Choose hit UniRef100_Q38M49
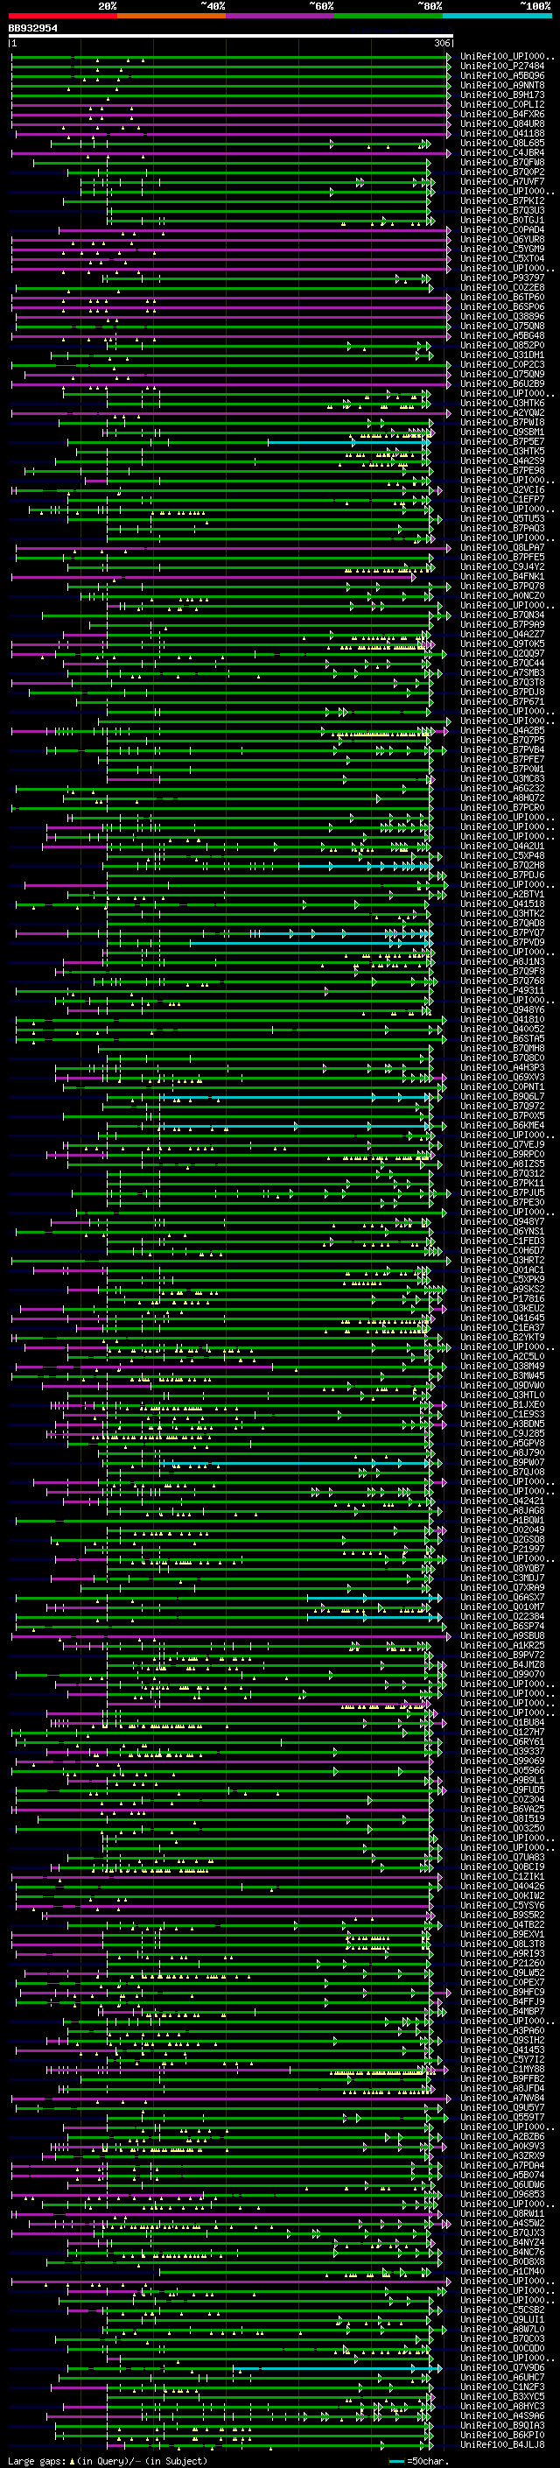 pos(502,1367)
